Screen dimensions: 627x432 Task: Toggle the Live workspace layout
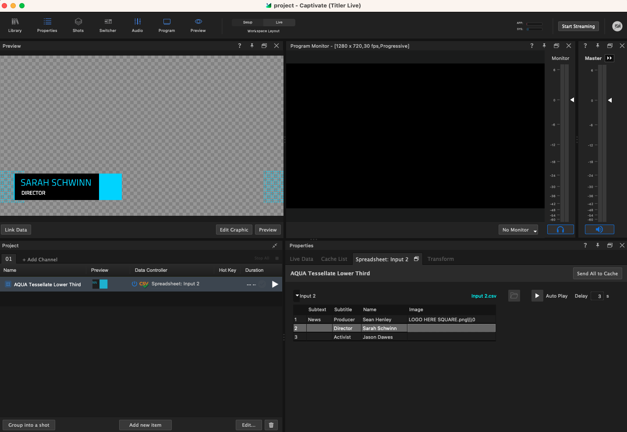click(x=279, y=22)
